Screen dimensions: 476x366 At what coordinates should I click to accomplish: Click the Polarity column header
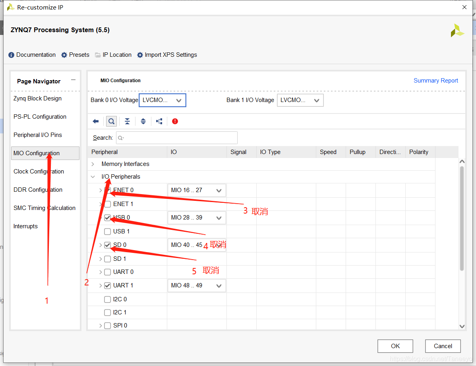click(x=420, y=152)
